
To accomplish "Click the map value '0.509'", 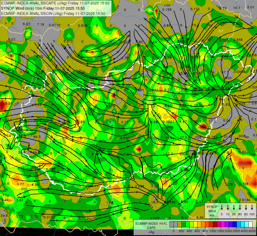I will pyautogui.click(x=83, y=25).
